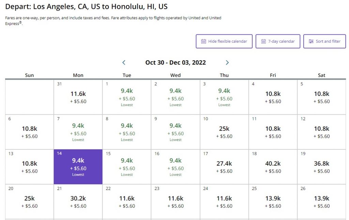Select Wednesday Nov 16 lowest fare
The height and width of the screenshot is (220, 349).
[x=176, y=167]
